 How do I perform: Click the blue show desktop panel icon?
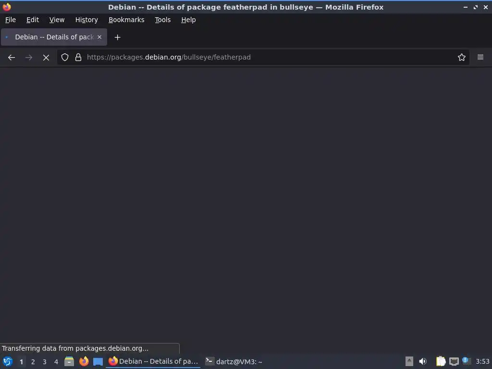coord(98,362)
